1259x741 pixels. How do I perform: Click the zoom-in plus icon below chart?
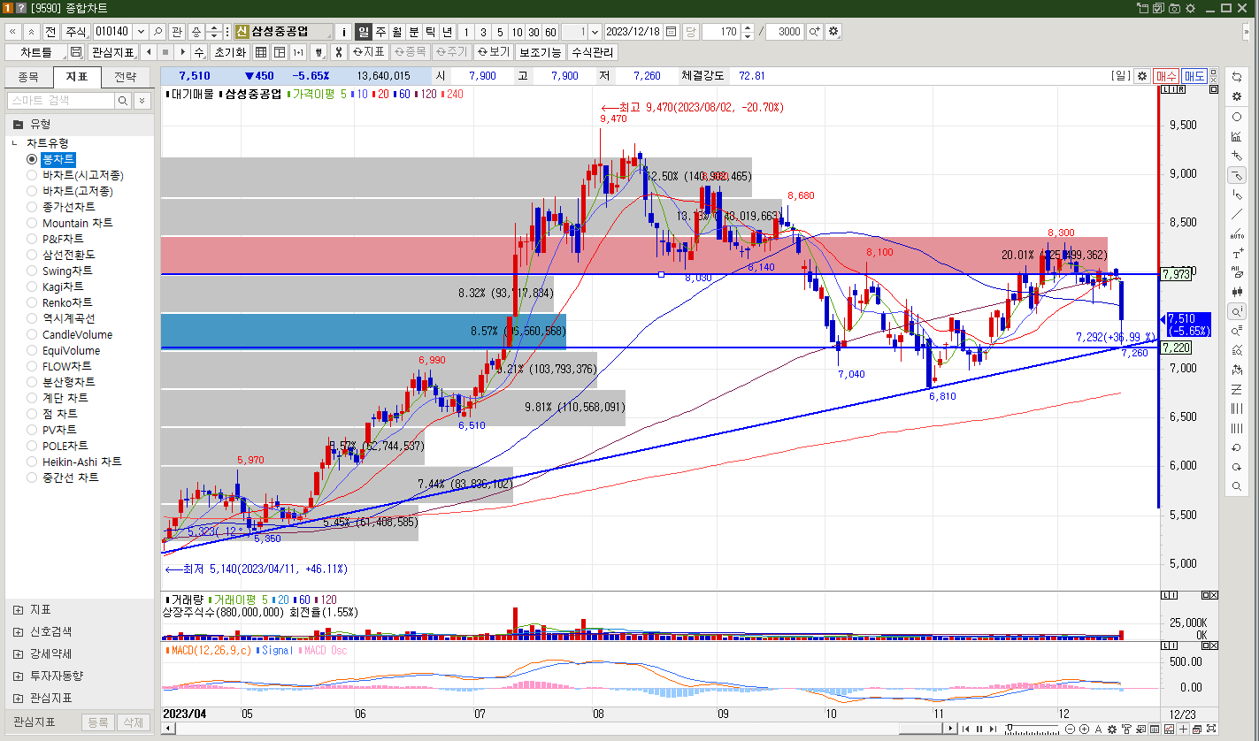1085,729
